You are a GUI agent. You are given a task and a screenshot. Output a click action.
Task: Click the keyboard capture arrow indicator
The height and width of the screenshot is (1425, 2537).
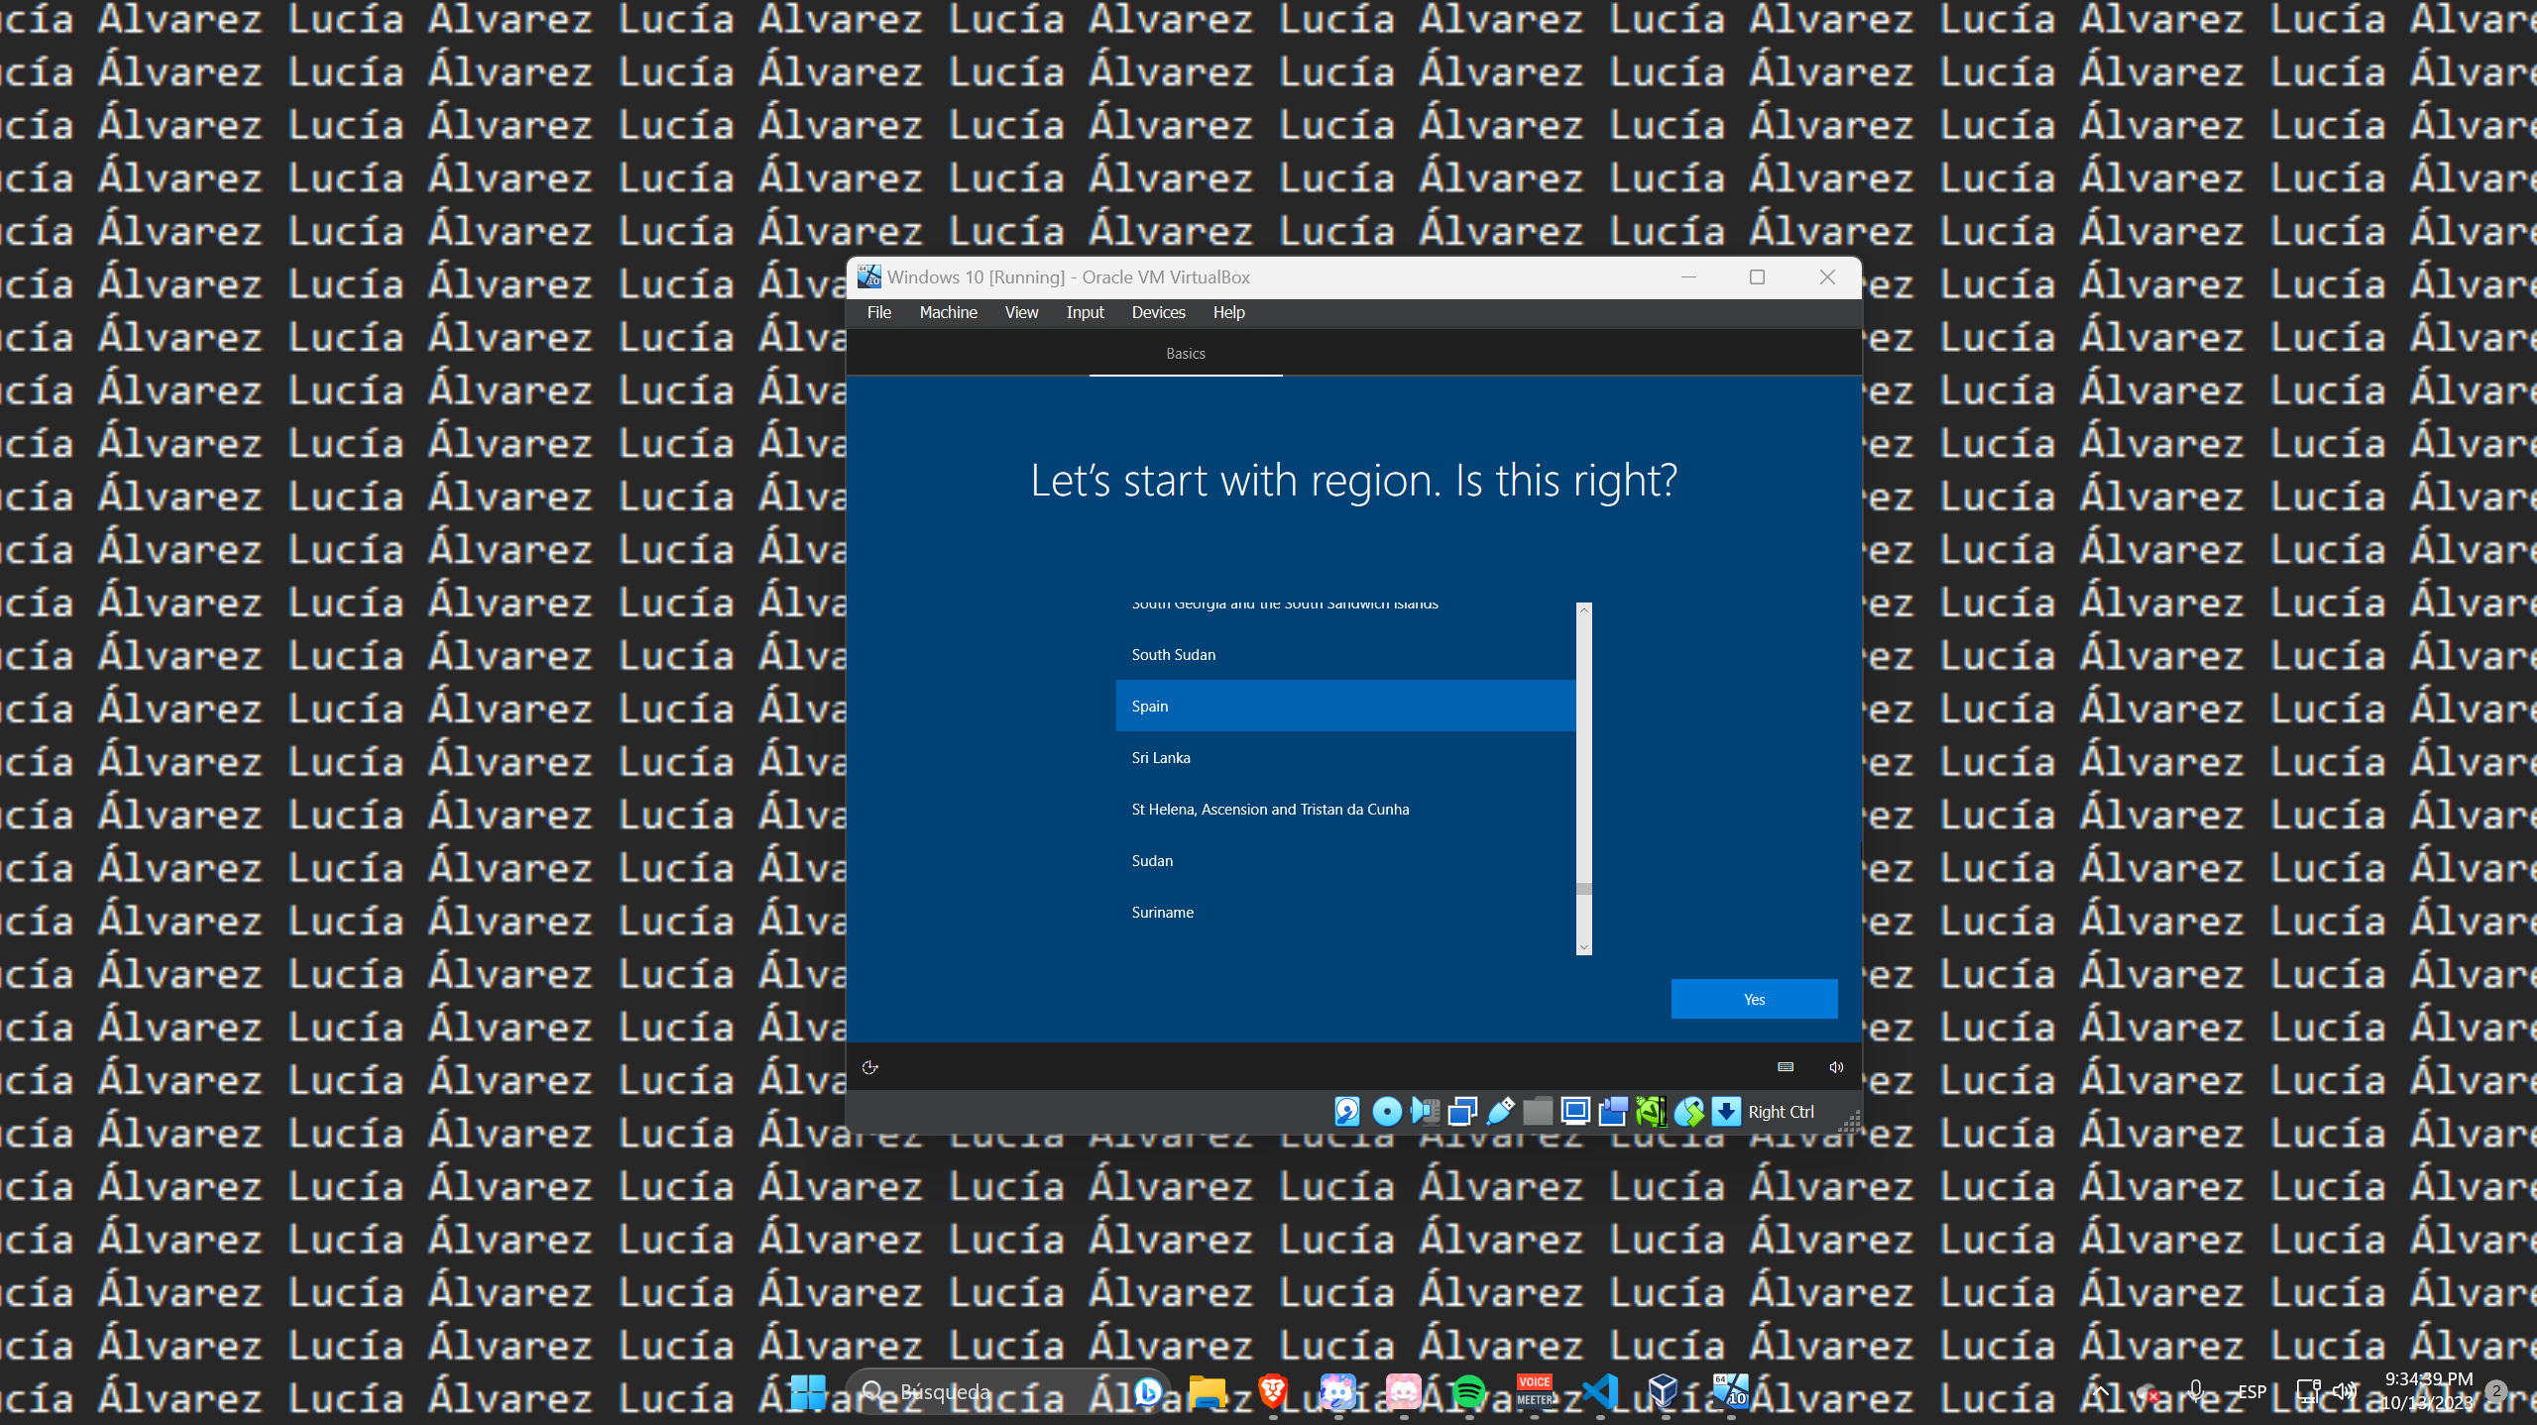tap(1726, 1112)
